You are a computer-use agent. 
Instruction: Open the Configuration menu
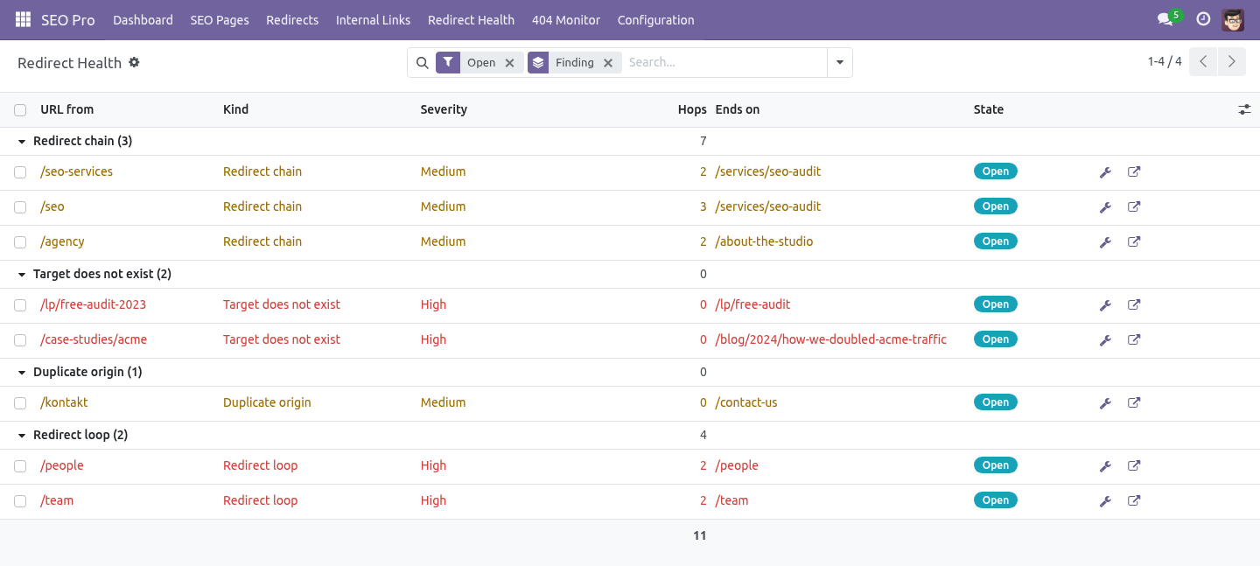[655, 20]
